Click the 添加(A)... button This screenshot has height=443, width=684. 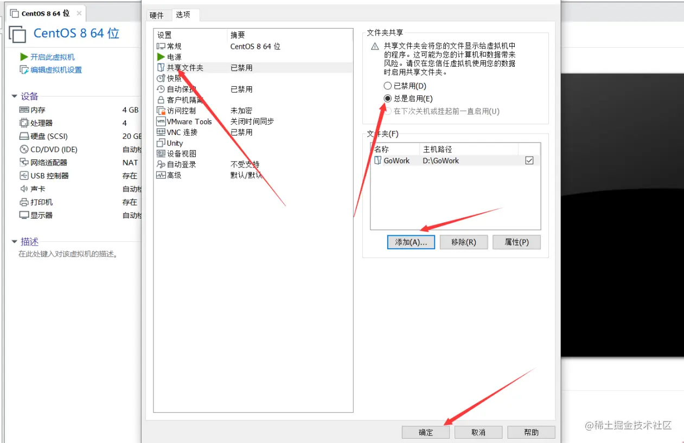tap(411, 242)
